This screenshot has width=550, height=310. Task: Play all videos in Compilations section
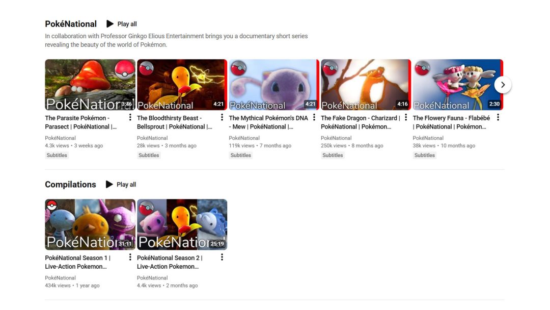click(121, 185)
